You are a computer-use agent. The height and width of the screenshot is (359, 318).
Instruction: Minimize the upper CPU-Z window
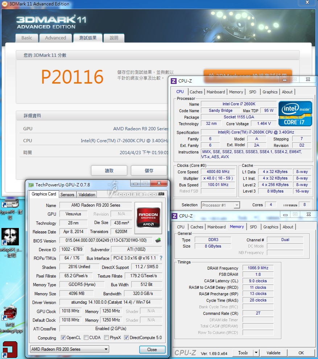click(285, 80)
